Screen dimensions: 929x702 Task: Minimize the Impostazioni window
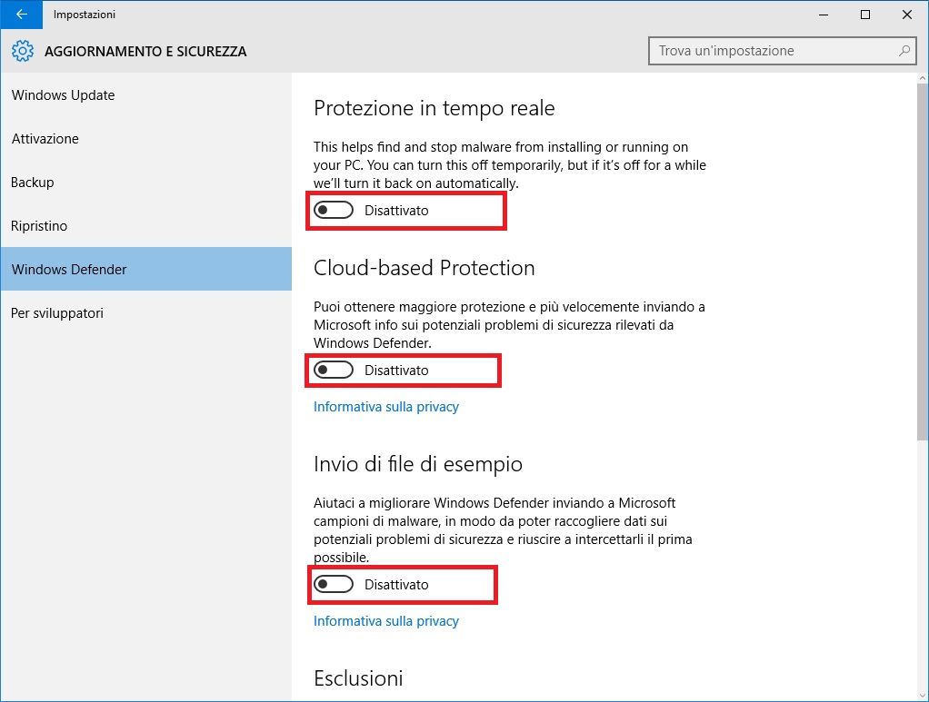(823, 15)
